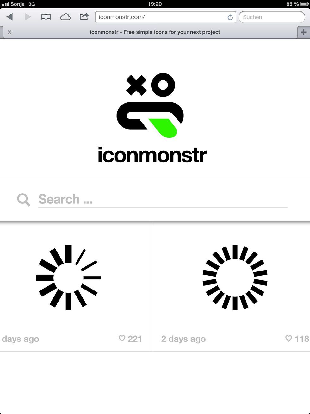Like the icon with 118 hearts
310x414 pixels.
(288, 339)
